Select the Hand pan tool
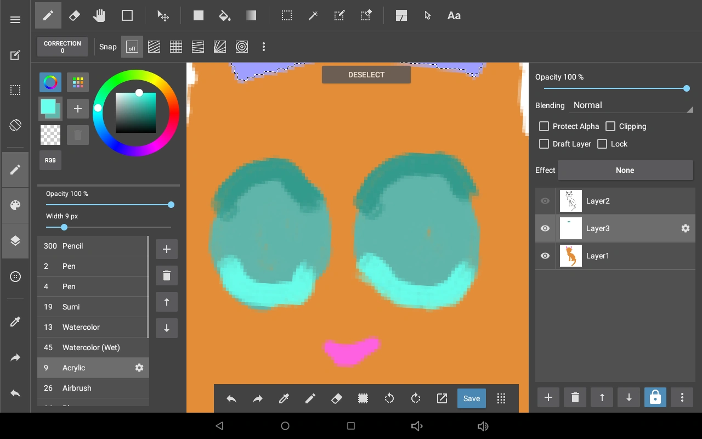The width and height of the screenshot is (702, 439). (99, 16)
